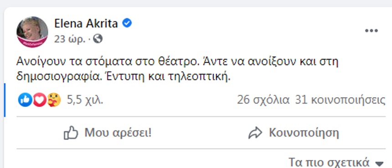Toggle the Μου αρέσει! like button
Viewport: 392px width, 168px height.
[108, 133]
